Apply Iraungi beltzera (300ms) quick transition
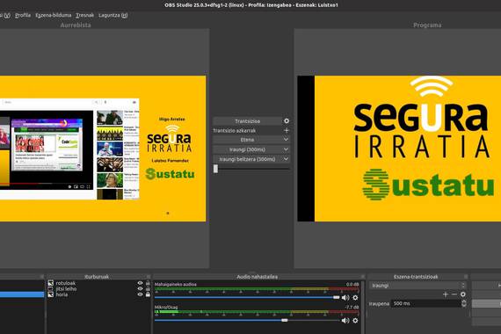 [248, 159]
